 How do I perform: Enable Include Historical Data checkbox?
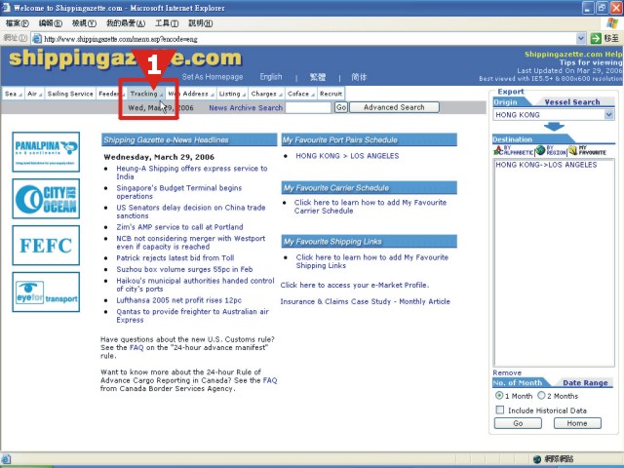click(500, 409)
